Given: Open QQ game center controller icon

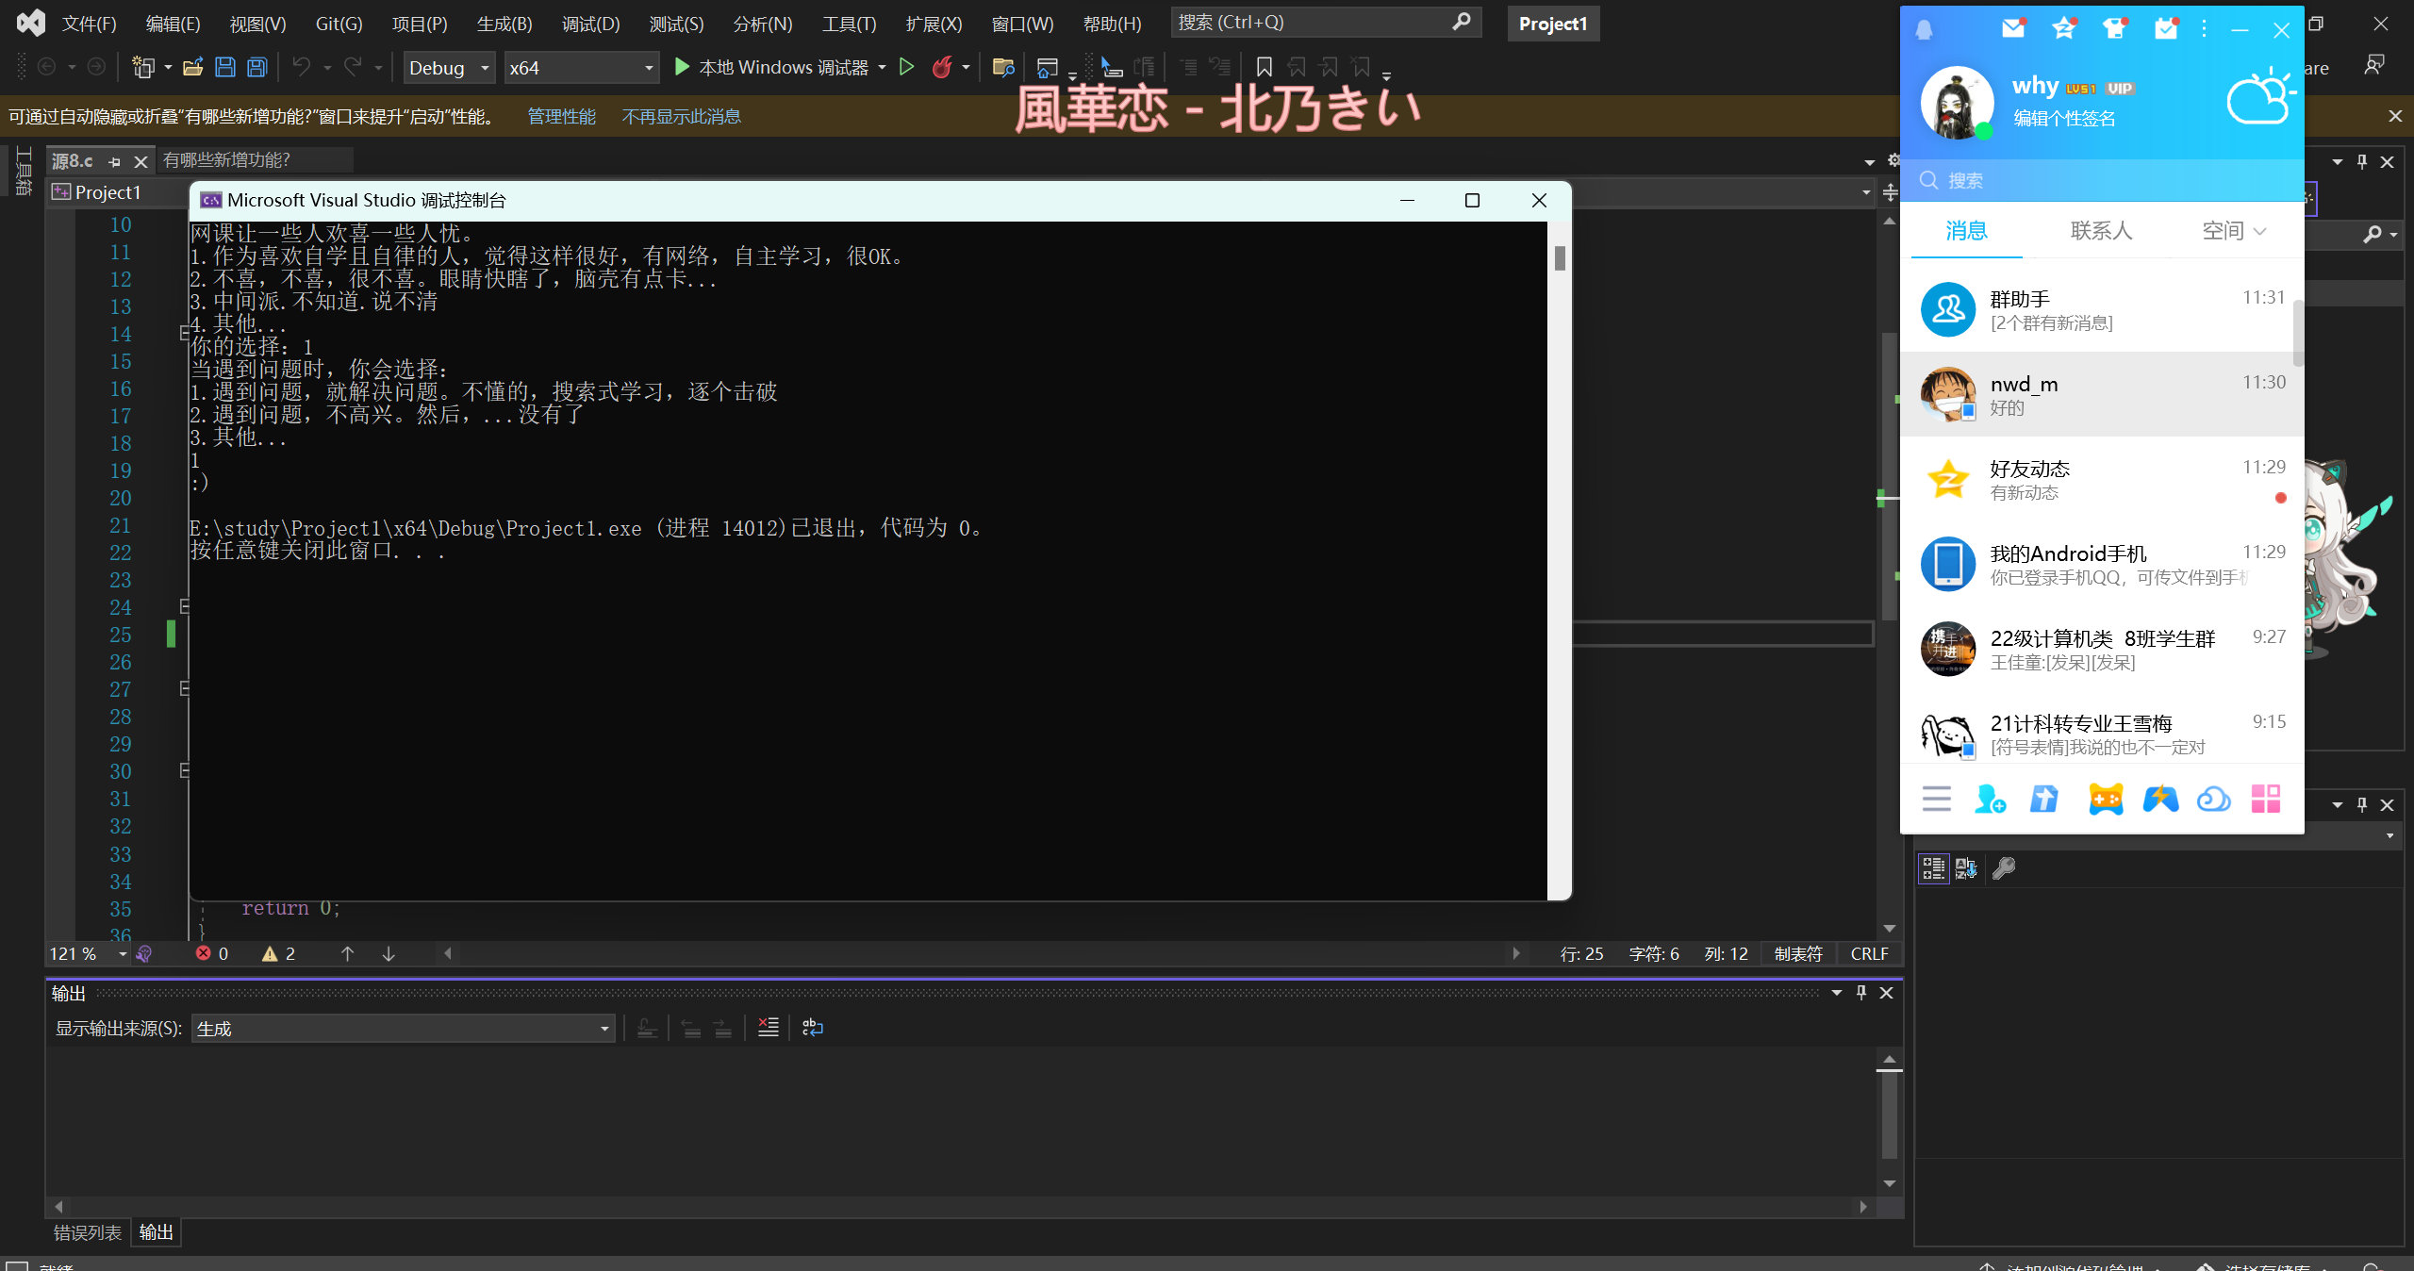Looking at the screenshot, I should [2106, 800].
